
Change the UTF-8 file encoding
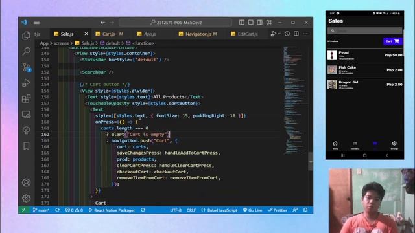coord(176,210)
